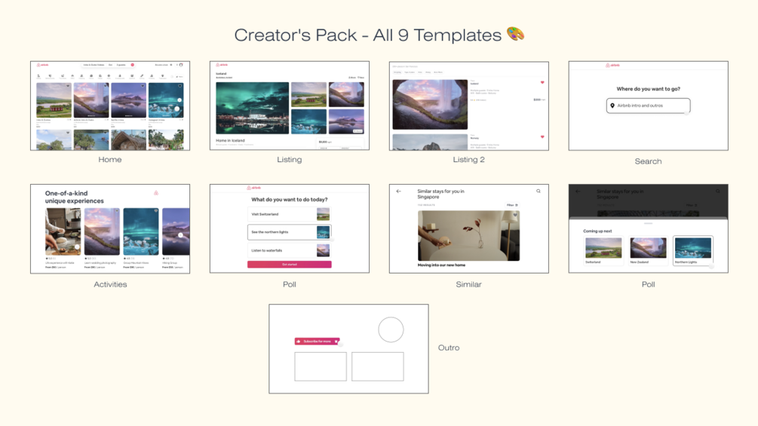Image resolution: width=758 pixels, height=426 pixels.
Task: Select the See the northern lights option
Action: pos(289,232)
